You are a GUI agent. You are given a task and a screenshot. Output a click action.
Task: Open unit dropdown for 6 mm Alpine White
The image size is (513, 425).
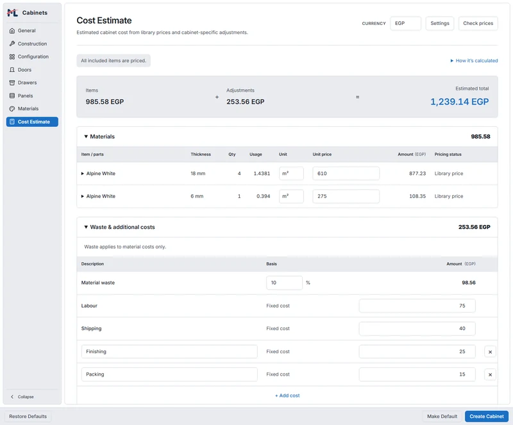[291, 196]
